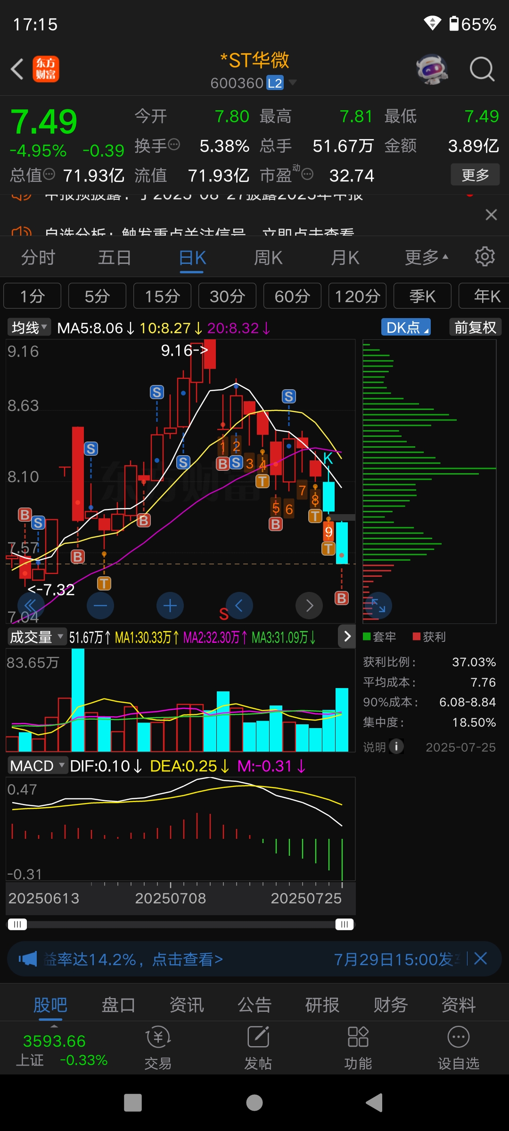Tap the 说明 info icon
Image resolution: width=509 pixels, height=1131 pixels.
pos(396,746)
